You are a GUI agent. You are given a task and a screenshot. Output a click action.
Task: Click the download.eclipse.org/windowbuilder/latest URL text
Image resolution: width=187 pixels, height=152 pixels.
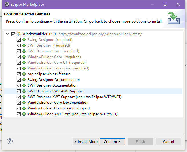coord(100,34)
